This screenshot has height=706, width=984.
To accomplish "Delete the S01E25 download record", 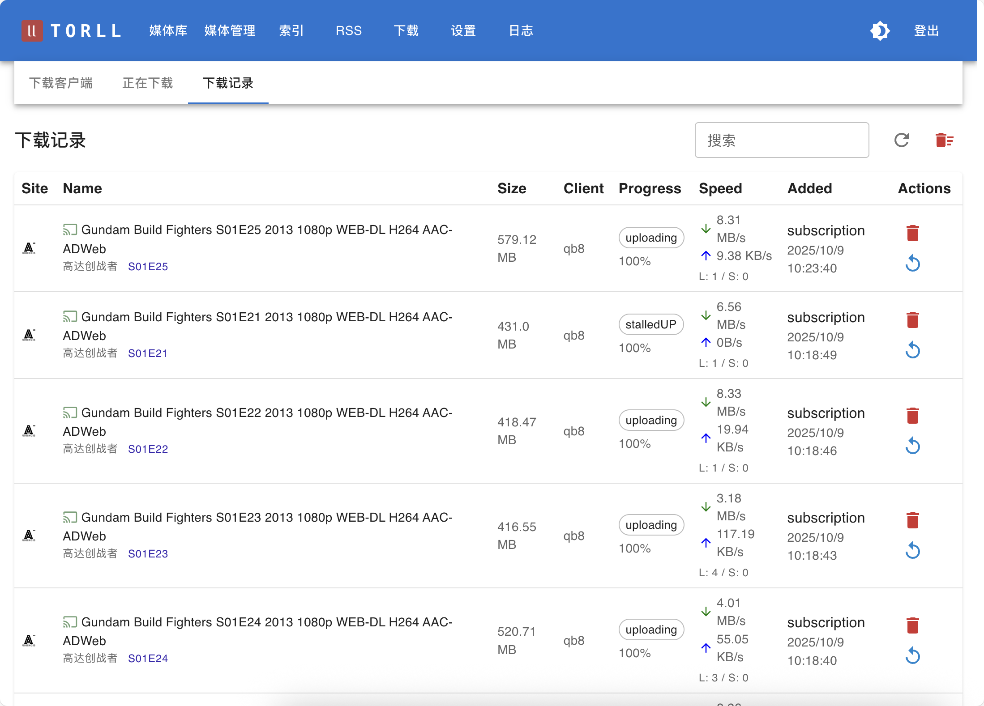I will click(x=912, y=233).
